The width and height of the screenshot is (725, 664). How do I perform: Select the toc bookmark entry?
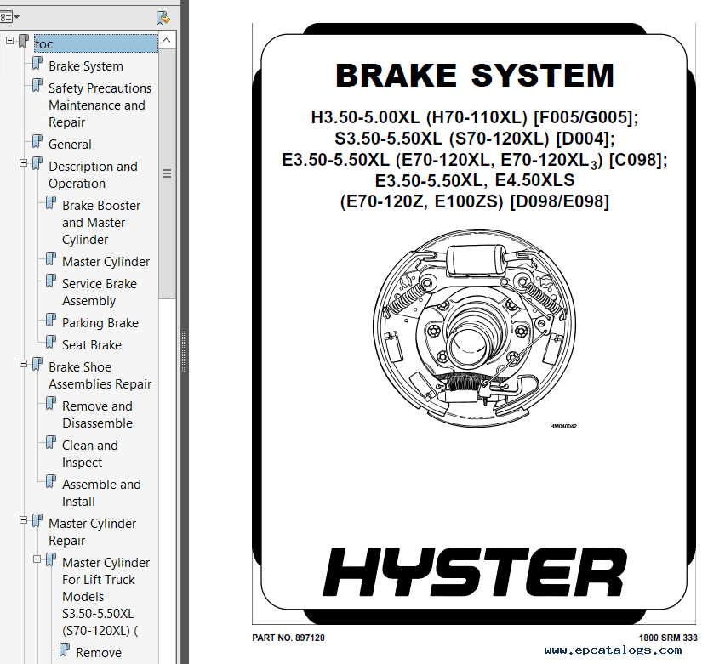(x=95, y=44)
